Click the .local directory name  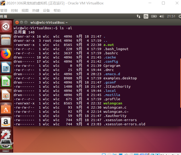[110, 91]
